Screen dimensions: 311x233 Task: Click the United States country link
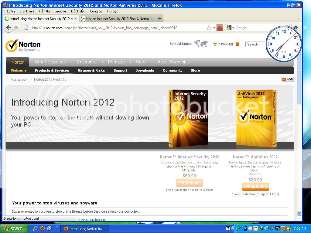pos(181,44)
